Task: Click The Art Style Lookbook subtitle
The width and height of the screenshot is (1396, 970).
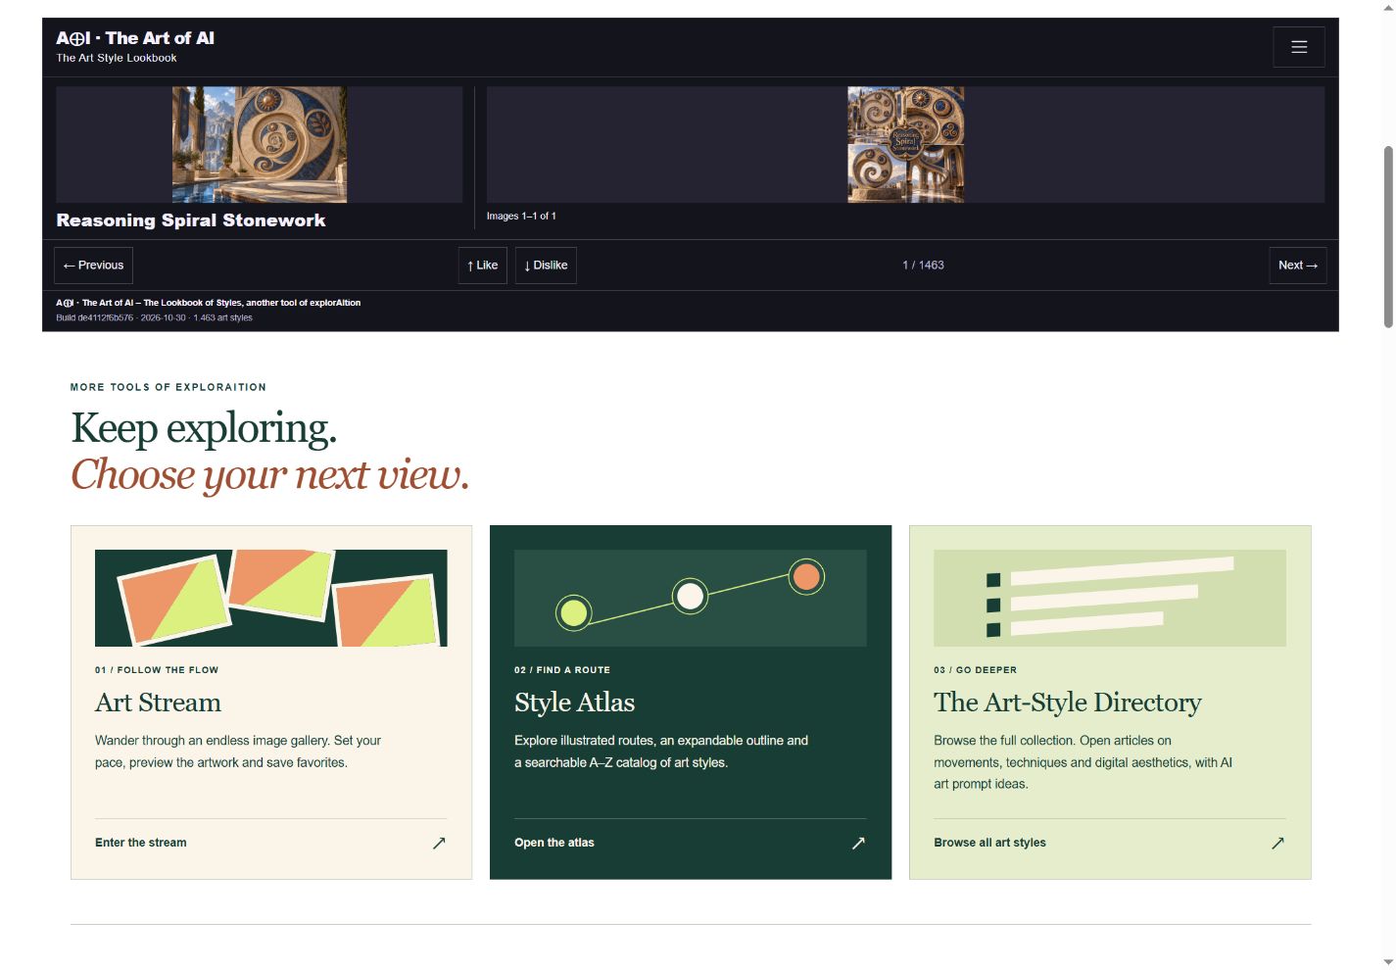Action: [117, 58]
